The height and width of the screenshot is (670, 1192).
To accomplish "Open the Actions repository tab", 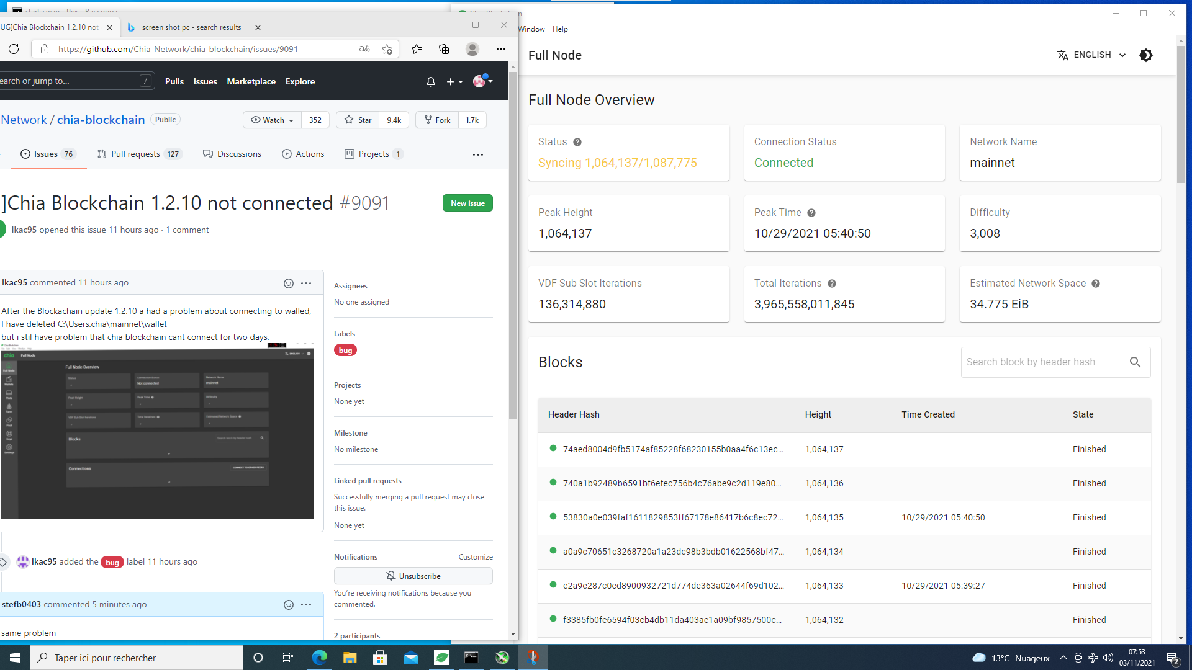I will (x=303, y=154).
